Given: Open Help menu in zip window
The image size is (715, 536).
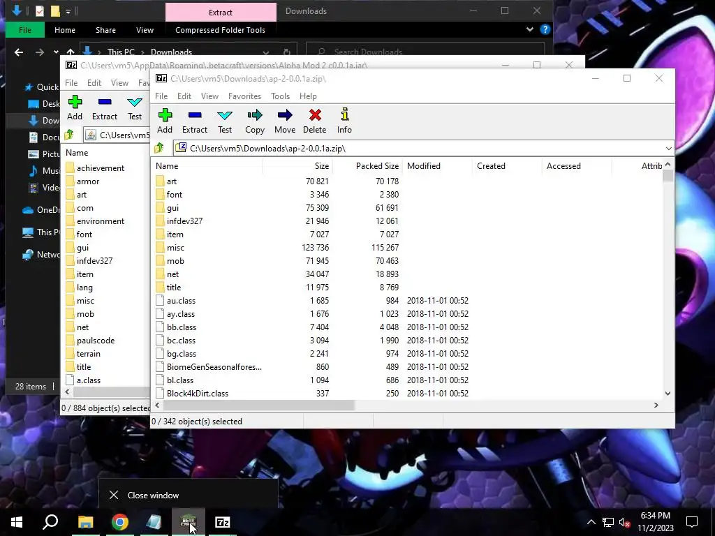Looking at the screenshot, I should pyautogui.click(x=308, y=96).
